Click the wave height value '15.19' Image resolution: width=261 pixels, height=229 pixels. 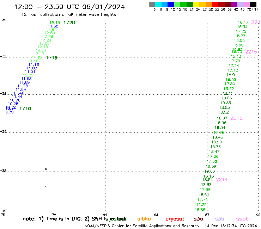[55, 23]
